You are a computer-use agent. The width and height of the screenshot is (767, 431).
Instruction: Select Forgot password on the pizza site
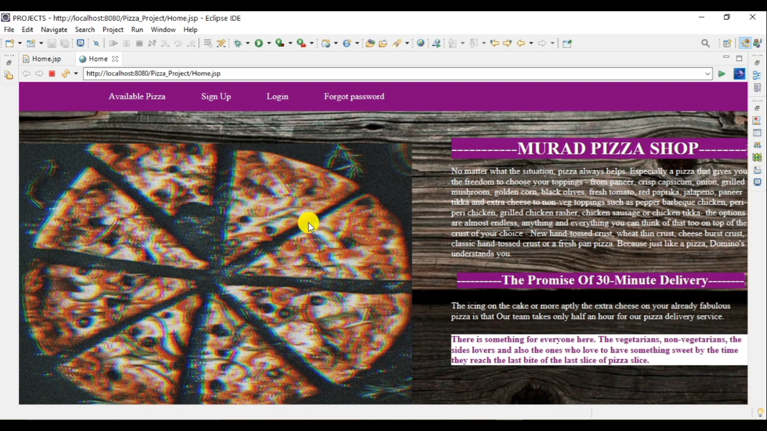click(354, 96)
